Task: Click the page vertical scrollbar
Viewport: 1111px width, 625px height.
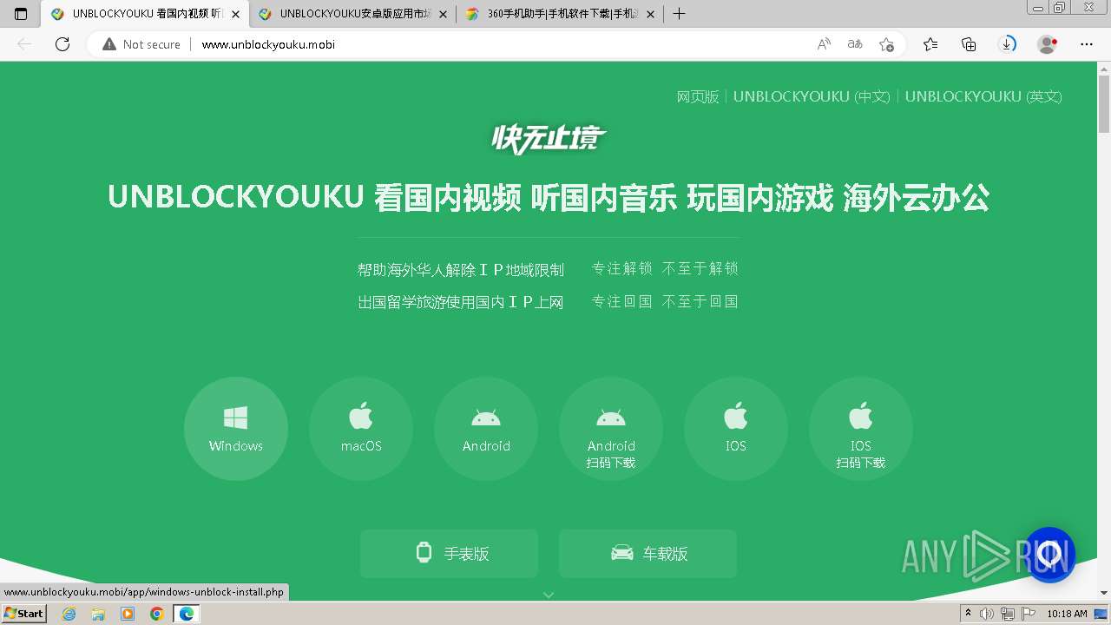Action: click(x=1104, y=104)
